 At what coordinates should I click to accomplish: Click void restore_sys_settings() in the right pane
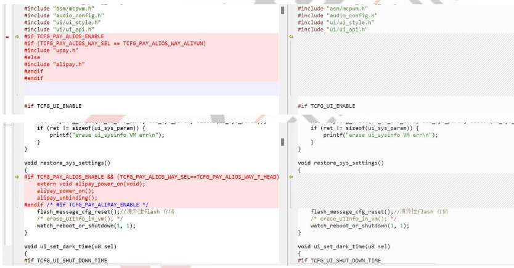pyautogui.click(x=341, y=163)
